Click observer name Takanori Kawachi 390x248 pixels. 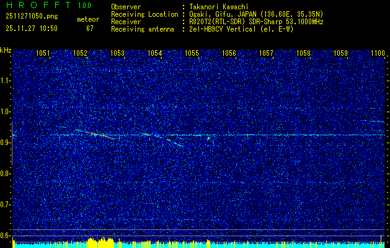click(219, 7)
